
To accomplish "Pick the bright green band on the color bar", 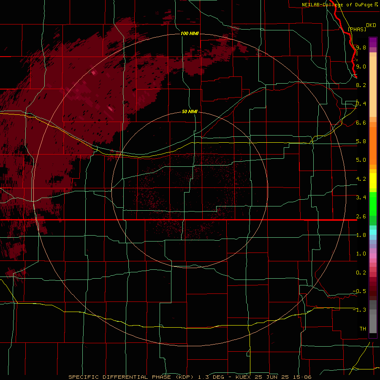I will tap(373, 204).
